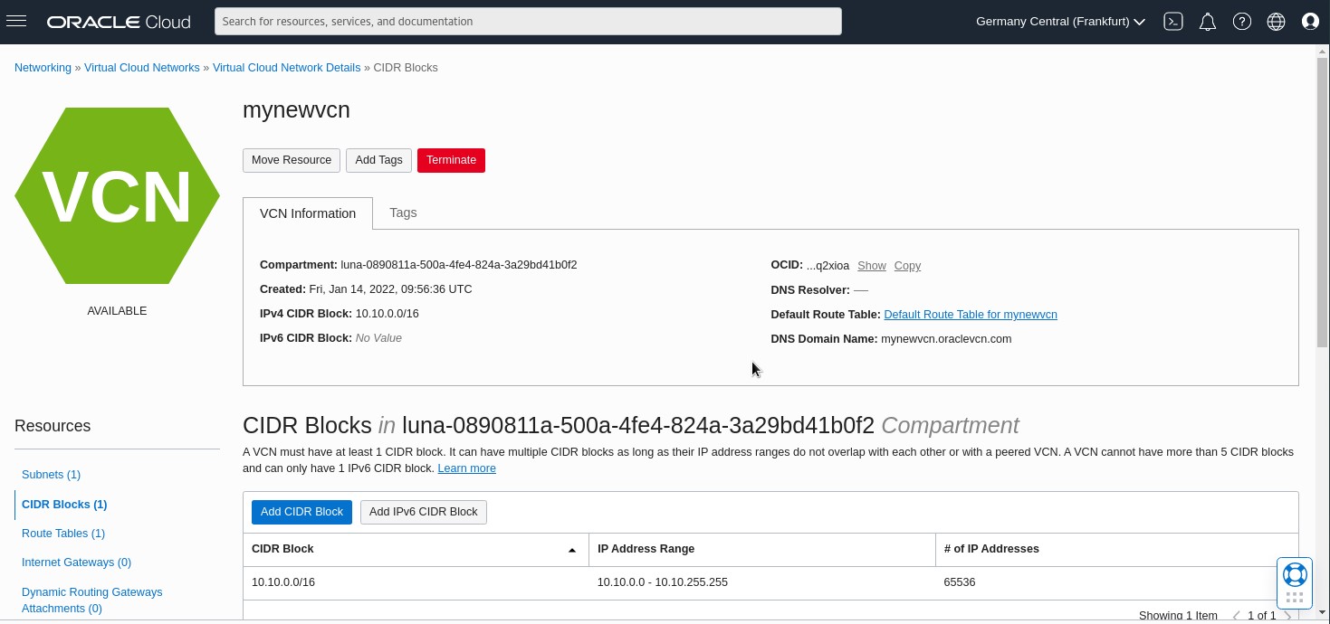Terminate the mynewvcn VCN
The width and height of the screenshot is (1330, 624).
click(451, 160)
